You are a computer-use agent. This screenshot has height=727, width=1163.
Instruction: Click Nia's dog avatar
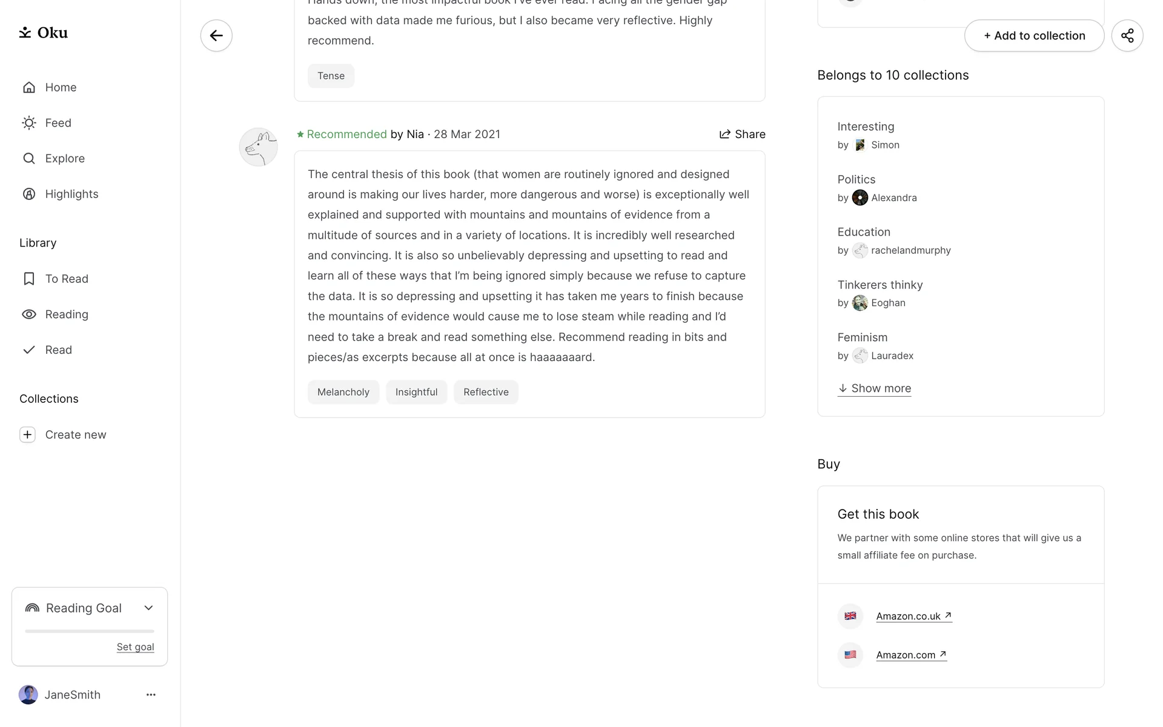click(259, 147)
